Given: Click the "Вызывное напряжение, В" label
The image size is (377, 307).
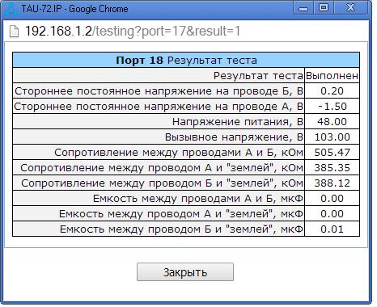Looking at the screenshot, I should pos(234,137).
